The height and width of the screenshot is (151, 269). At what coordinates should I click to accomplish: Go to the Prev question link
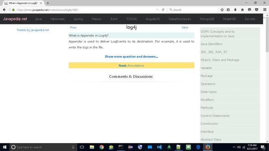[x=73, y=27]
